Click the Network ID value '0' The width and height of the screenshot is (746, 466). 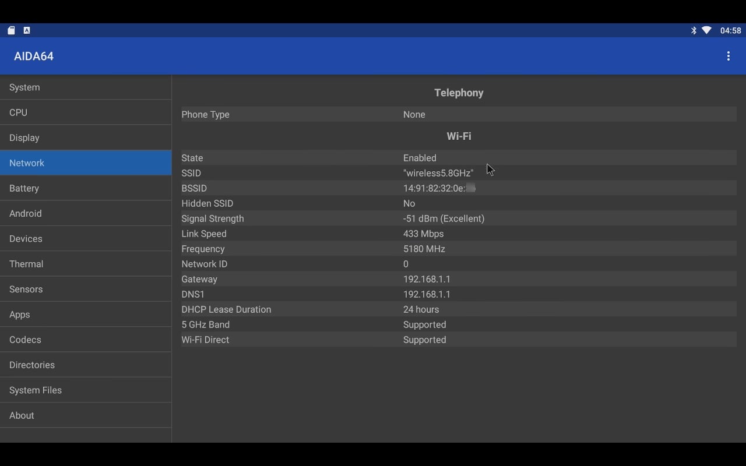tap(406, 264)
